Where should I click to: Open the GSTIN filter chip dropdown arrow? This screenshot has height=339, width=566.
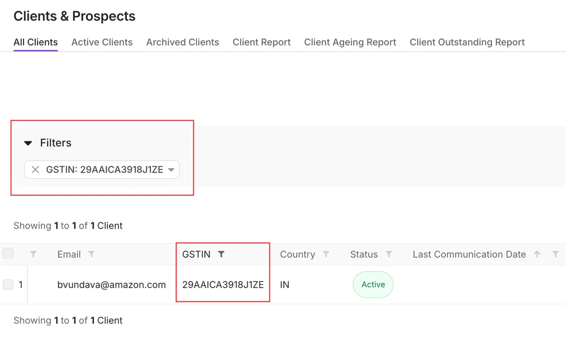coord(172,169)
